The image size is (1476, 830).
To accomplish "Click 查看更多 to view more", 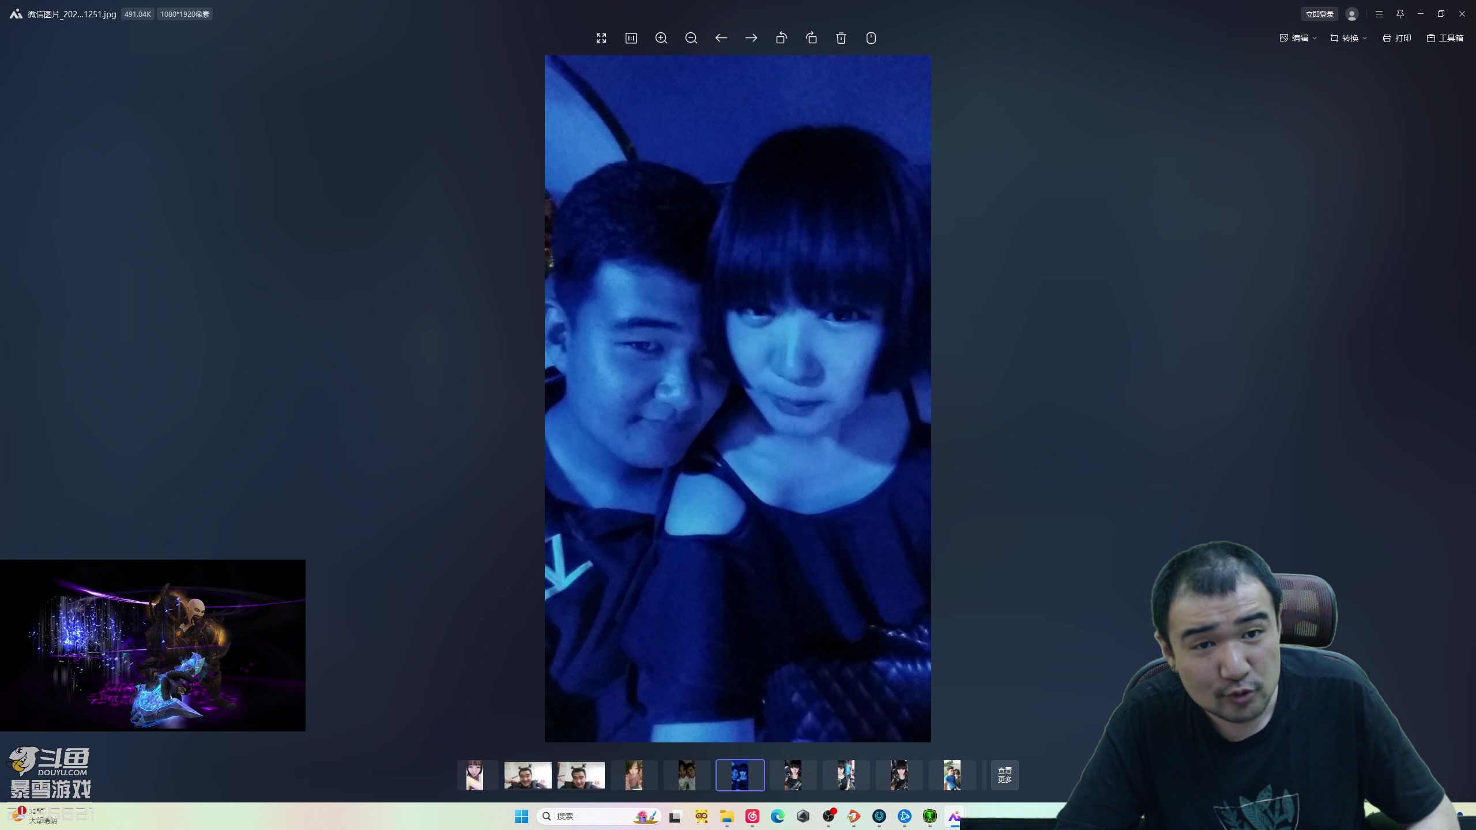I will 1004,775.
